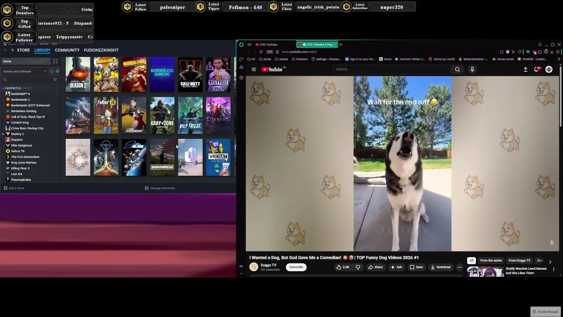Viewport: 563px width, 317px height.
Task: Click the Share button under video
Action: coord(375,267)
